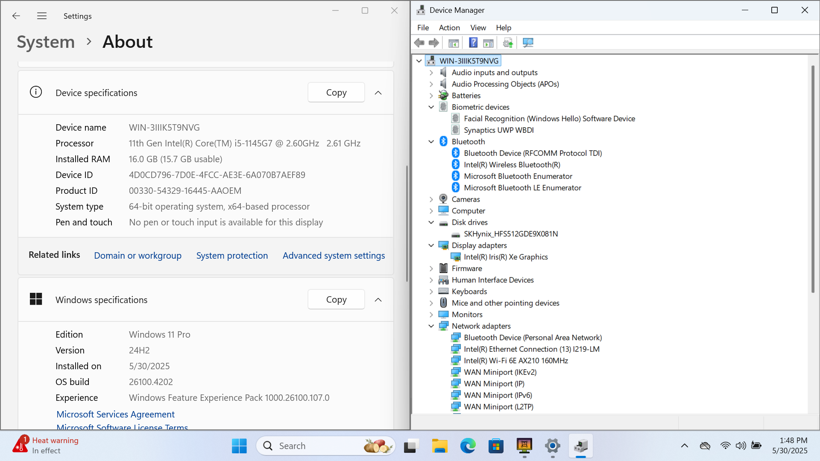Open the File menu in Device Manager
Viewport: 820px width, 461px height.
[x=423, y=27]
